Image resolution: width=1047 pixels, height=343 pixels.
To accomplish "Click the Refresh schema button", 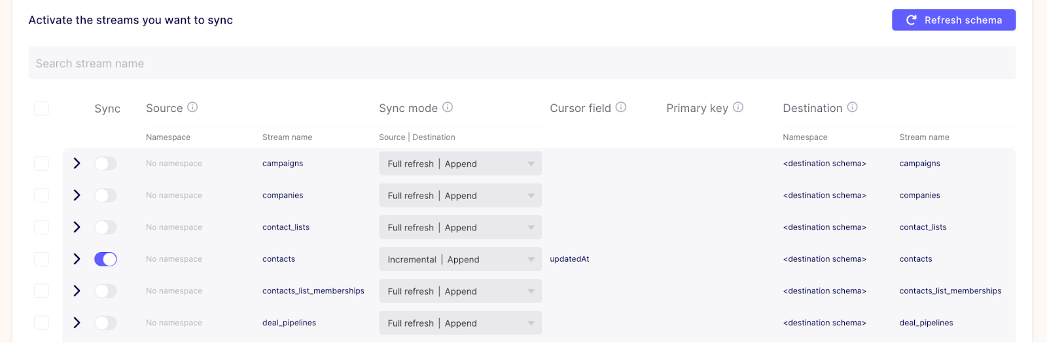I will pyautogui.click(x=953, y=20).
